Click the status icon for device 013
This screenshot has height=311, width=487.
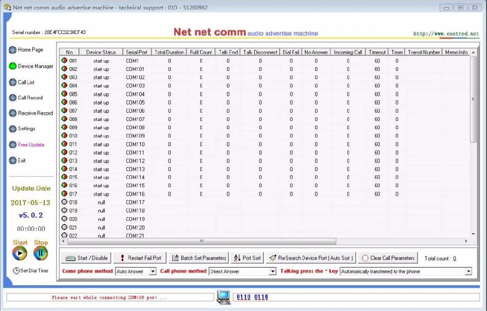click(x=64, y=160)
